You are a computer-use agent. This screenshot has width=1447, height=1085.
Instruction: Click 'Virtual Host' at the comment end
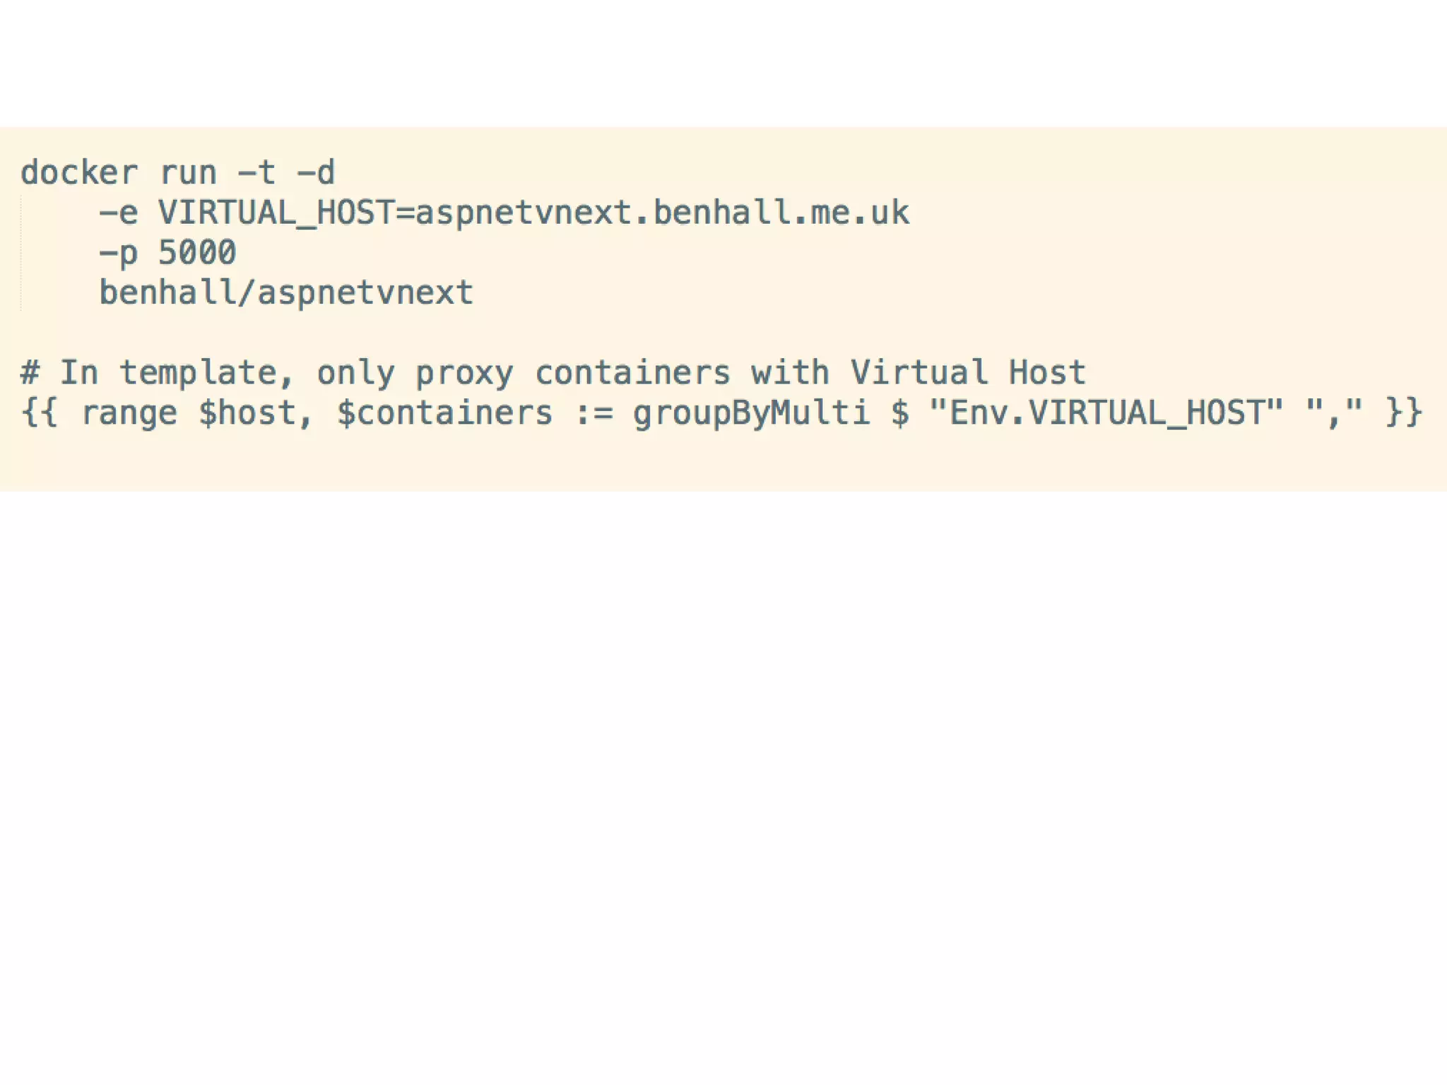coord(968,372)
